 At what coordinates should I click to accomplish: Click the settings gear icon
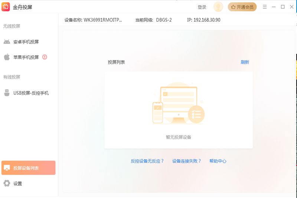(x=7, y=183)
